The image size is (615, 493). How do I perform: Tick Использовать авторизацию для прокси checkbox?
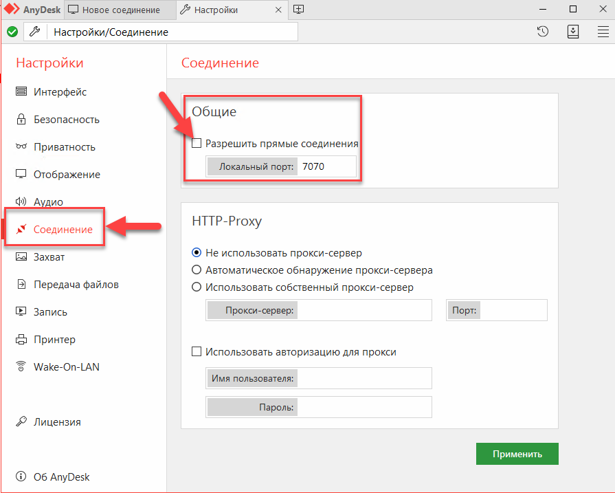pyautogui.click(x=197, y=351)
